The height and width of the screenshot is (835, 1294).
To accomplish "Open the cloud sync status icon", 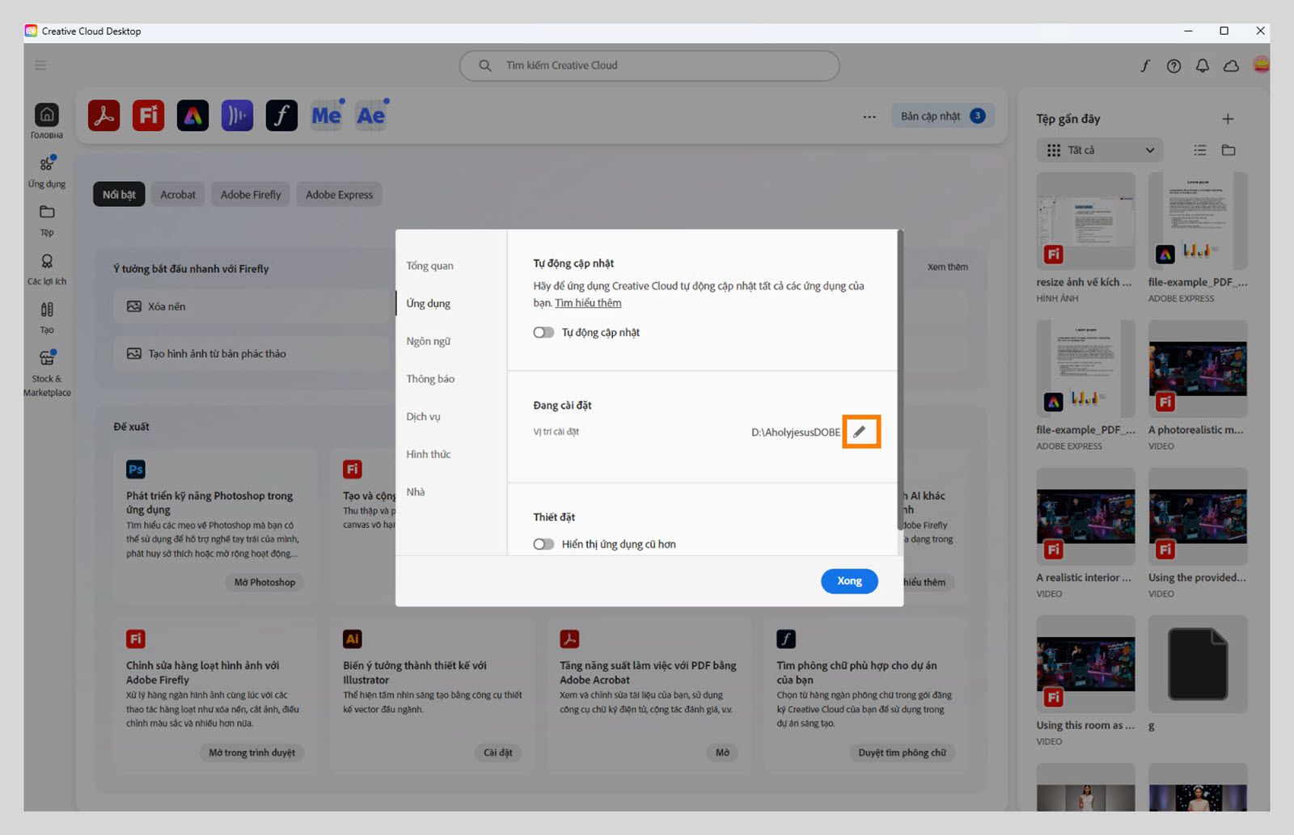I will click(1231, 65).
